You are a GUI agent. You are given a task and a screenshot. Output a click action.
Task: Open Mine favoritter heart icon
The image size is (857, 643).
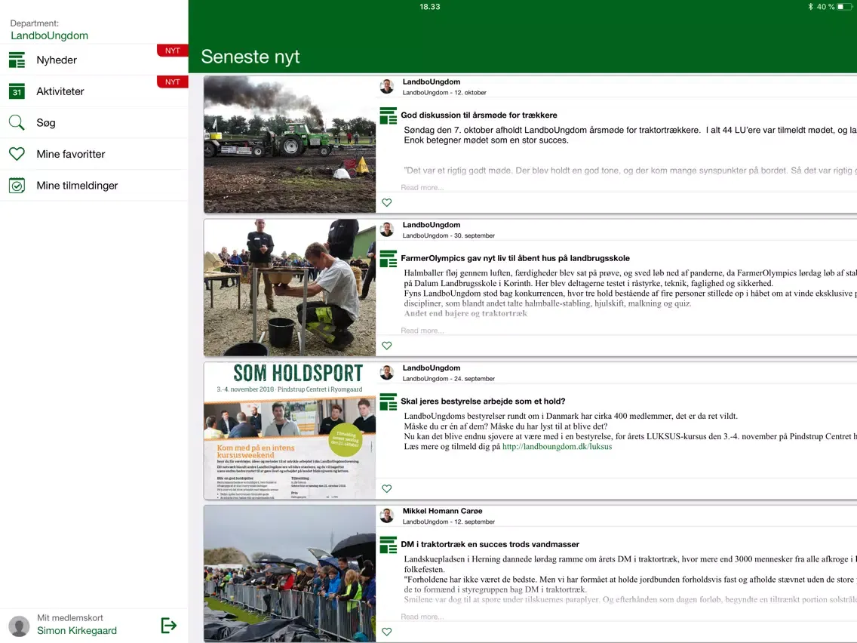[x=17, y=154]
